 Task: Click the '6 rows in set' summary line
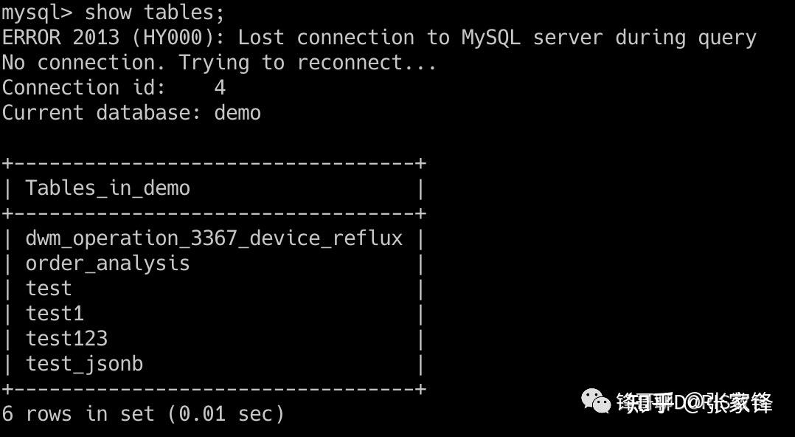pyautogui.click(x=143, y=413)
